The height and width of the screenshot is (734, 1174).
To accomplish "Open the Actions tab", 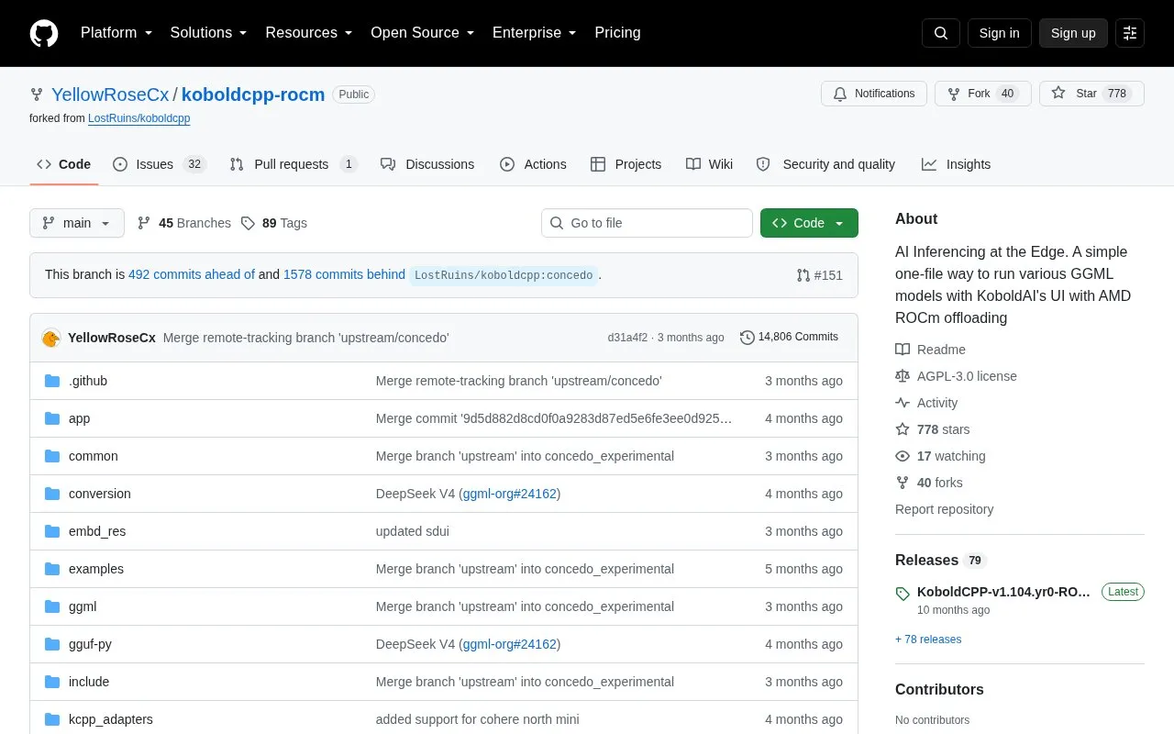I will (x=533, y=164).
